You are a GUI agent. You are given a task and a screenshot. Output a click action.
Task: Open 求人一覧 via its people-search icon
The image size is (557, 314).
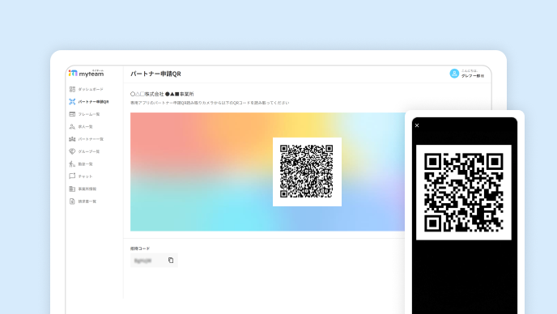click(x=72, y=126)
